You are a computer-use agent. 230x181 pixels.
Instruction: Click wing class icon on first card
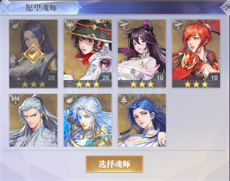16,26
